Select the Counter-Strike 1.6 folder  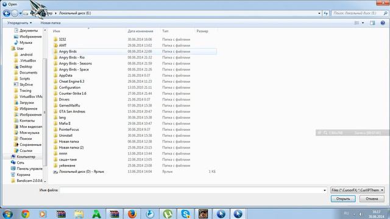click(x=134, y=93)
